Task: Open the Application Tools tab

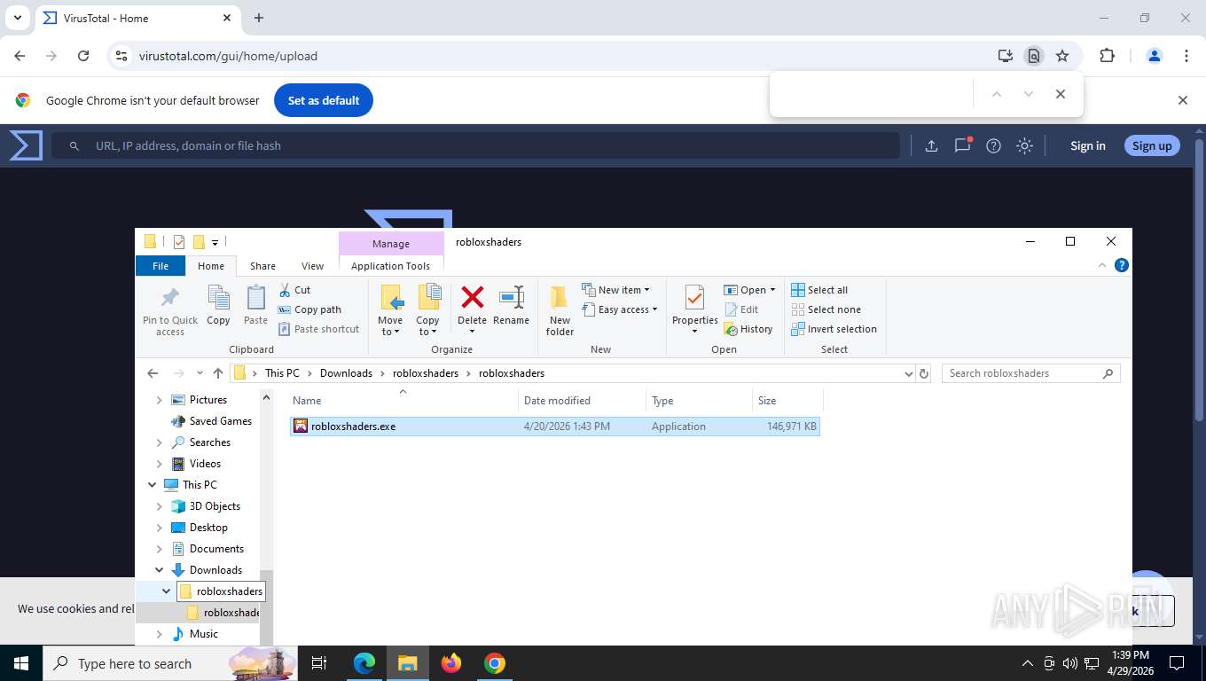Action: pos(390,266)
